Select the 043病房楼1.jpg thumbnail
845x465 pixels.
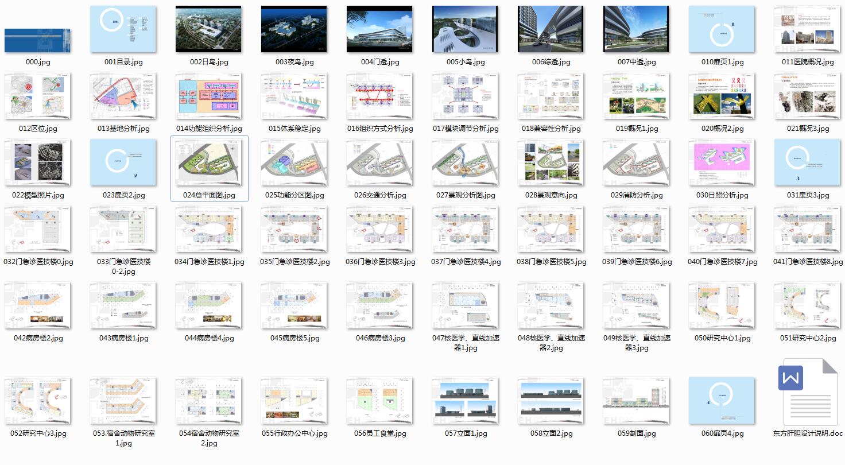(123, 305)
